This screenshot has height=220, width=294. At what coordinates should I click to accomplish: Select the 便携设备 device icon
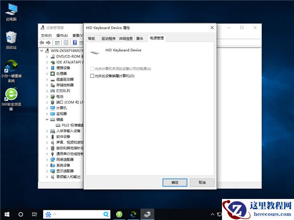(x=53, y=68)
